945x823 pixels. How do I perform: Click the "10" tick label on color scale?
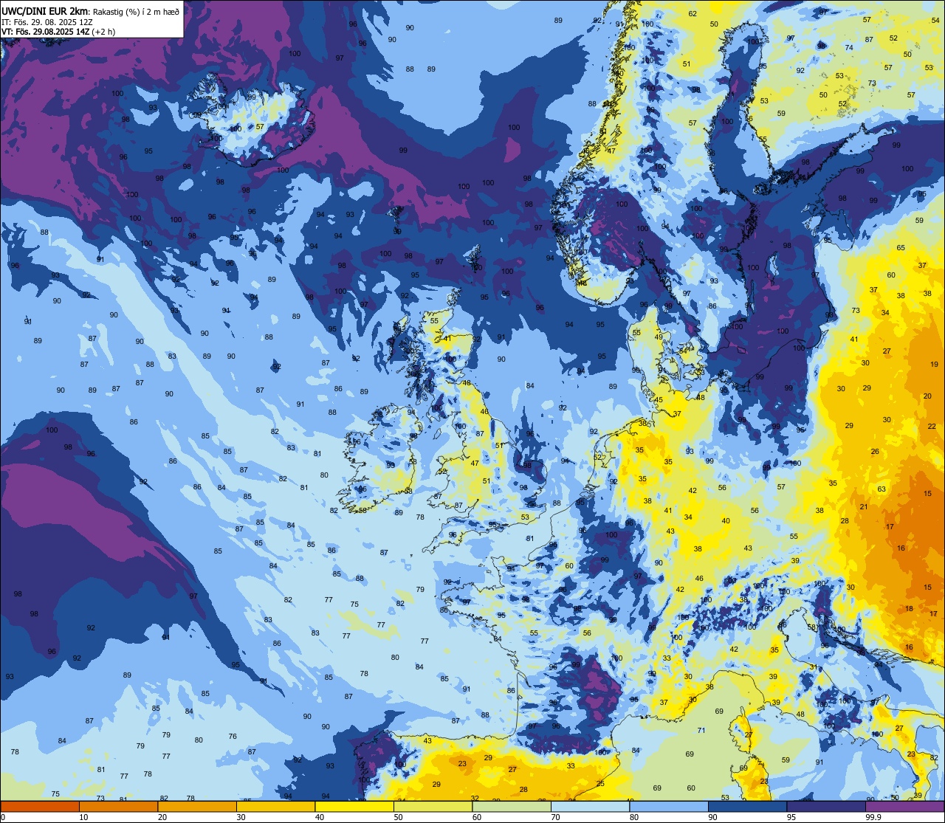coord(83,817)
